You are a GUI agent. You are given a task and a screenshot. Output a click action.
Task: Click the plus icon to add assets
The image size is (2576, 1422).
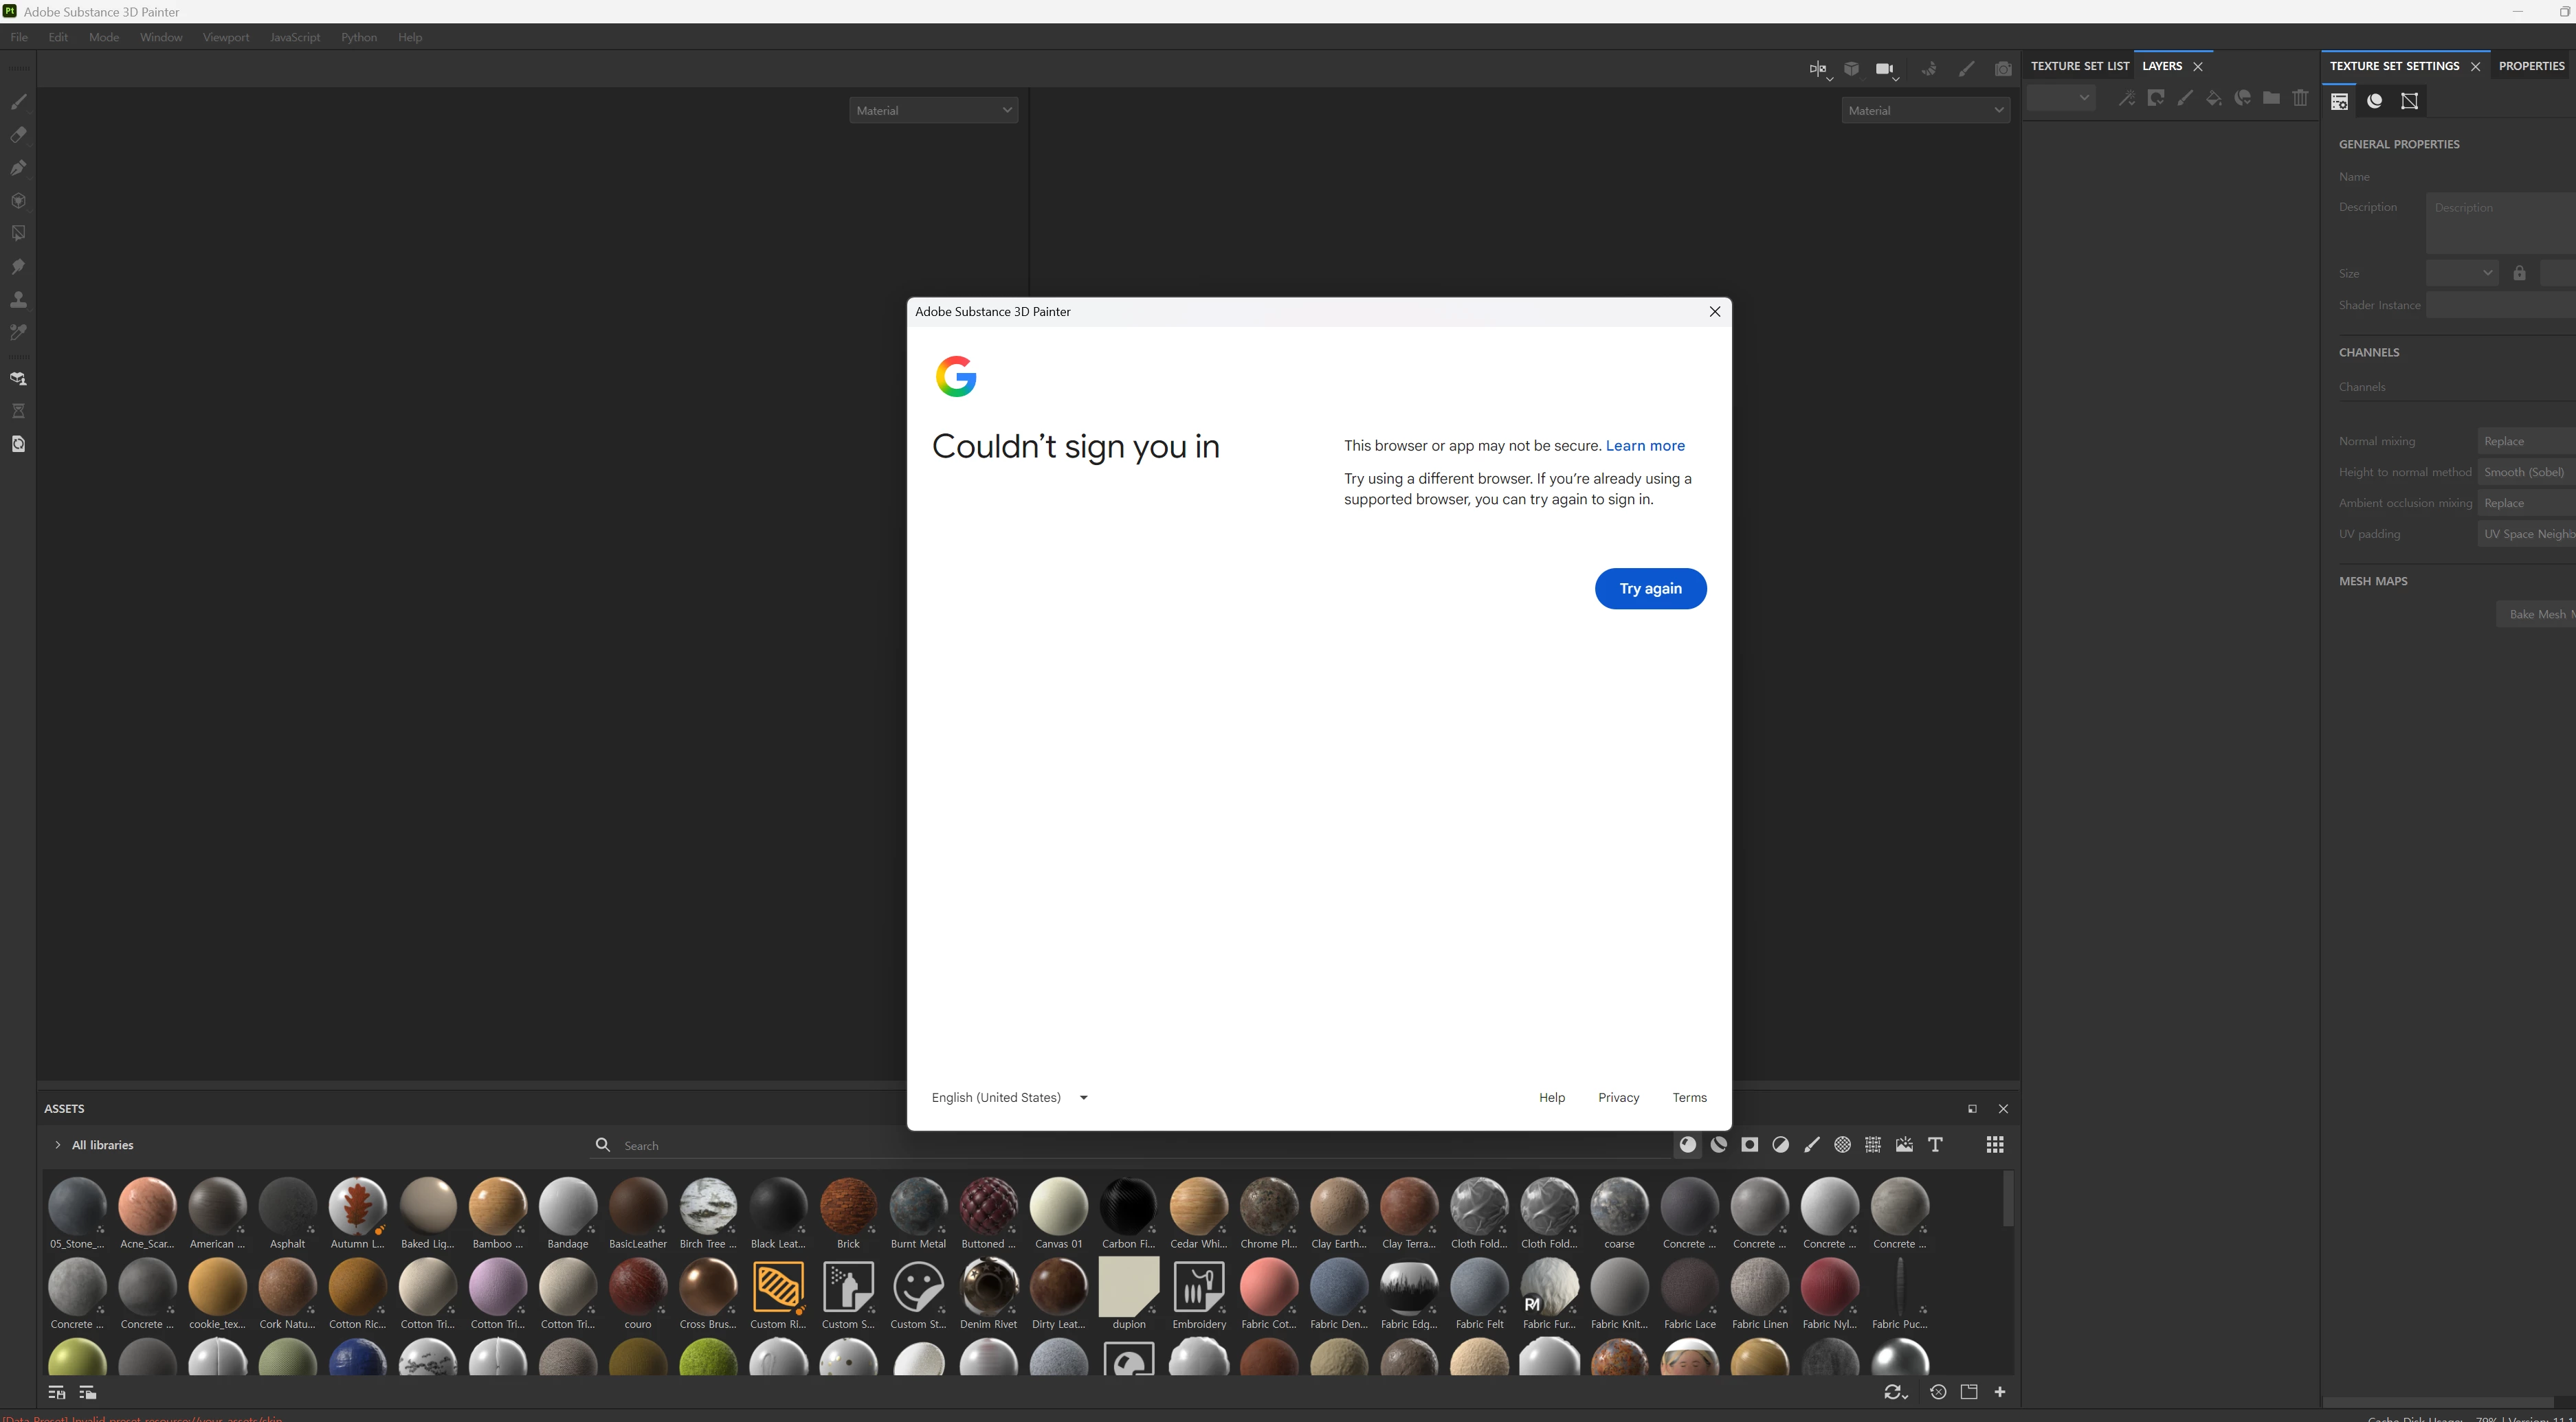tap(2000, 1392)
